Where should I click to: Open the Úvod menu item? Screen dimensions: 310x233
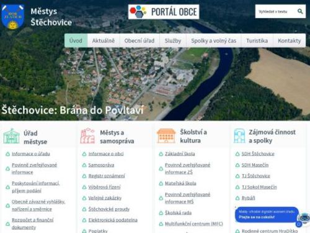click(76, 40)
